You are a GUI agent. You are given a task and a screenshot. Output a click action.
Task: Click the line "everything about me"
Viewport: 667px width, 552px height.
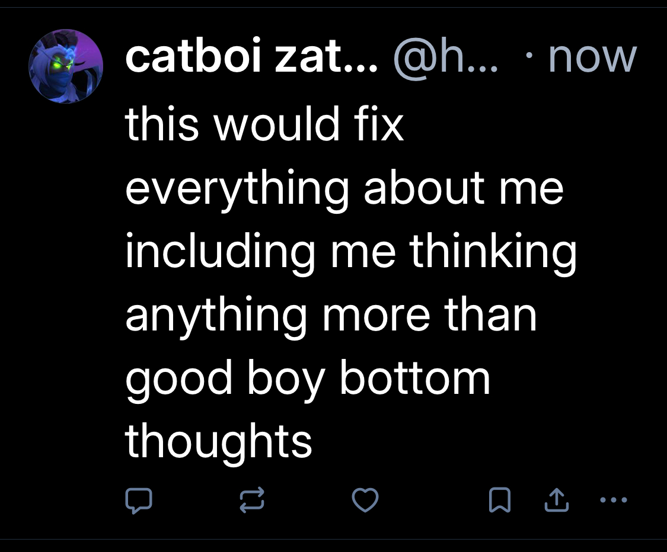click(344, 189)
